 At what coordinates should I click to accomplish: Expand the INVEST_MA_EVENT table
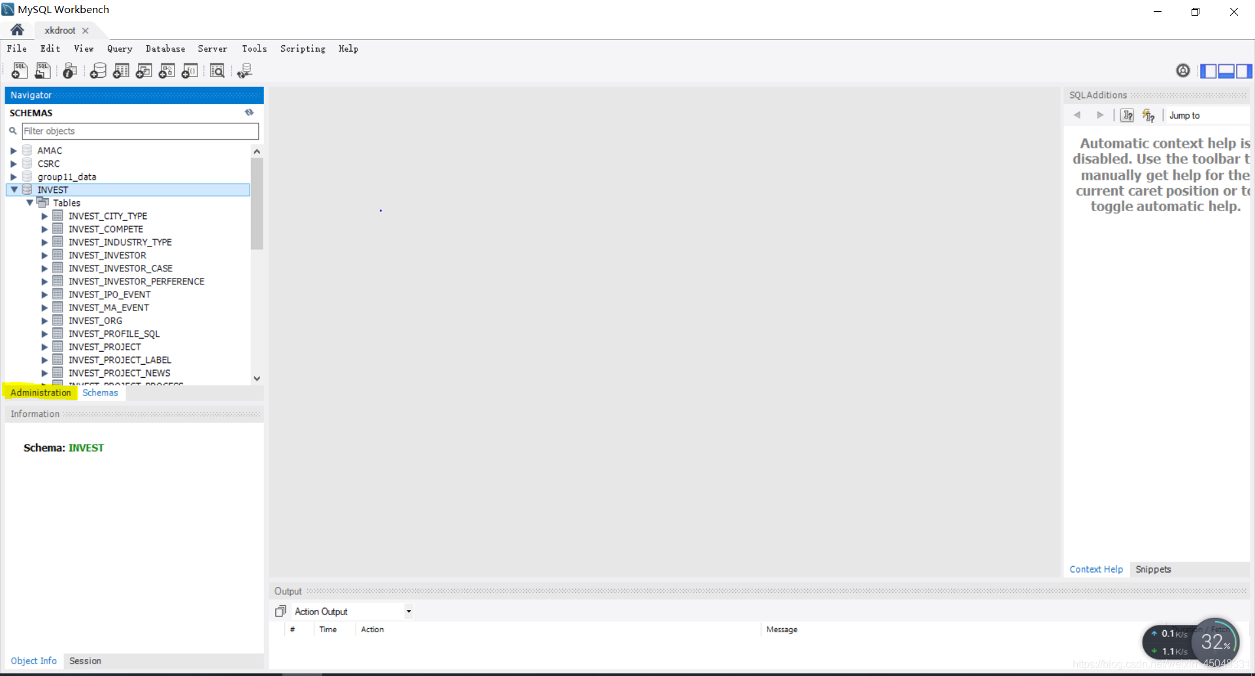[44, 307]
